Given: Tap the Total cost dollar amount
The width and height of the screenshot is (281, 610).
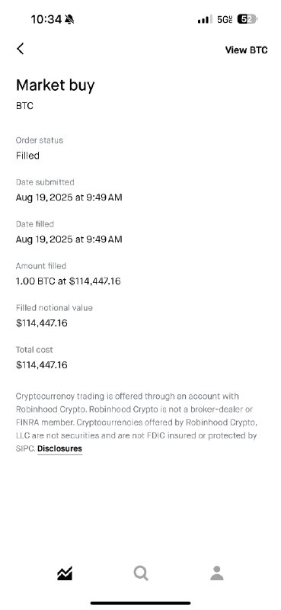Looking at the screenshot, I should tap(42, 365).
